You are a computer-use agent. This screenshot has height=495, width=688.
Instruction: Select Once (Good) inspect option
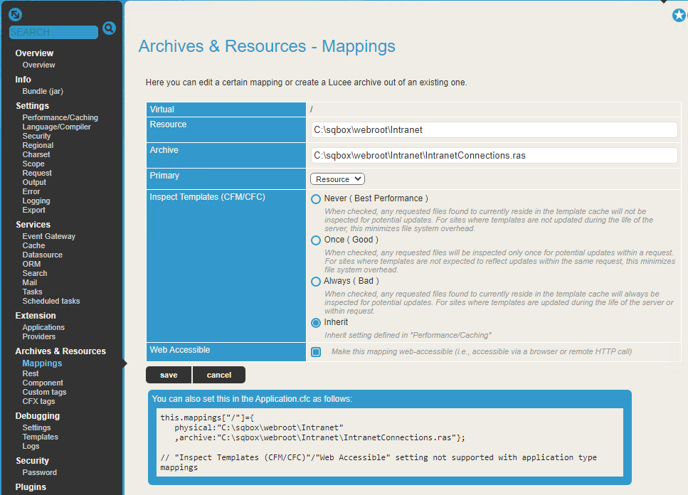click(315, 240)
